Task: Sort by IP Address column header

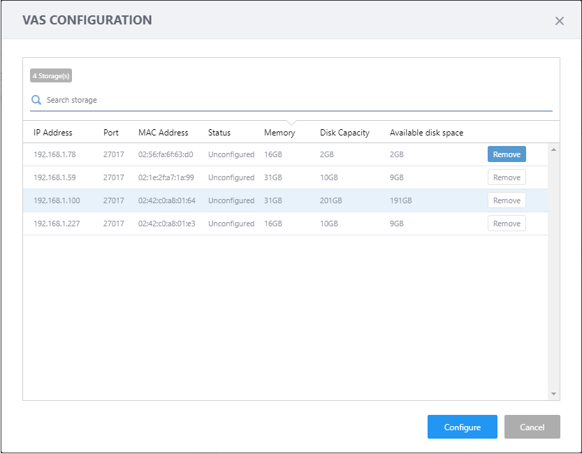Action: (53, 133)
